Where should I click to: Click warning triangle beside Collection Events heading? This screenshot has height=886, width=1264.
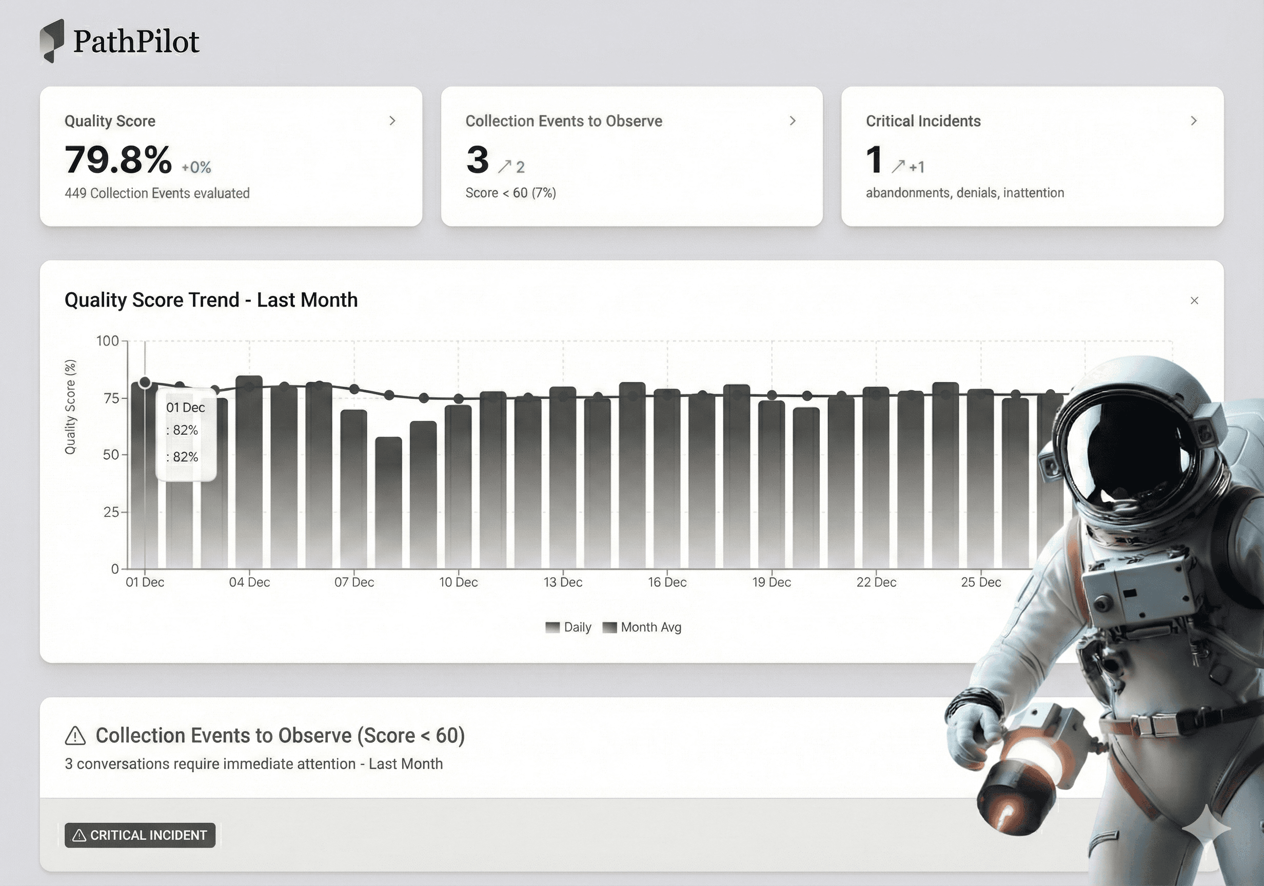click(75, 736)
